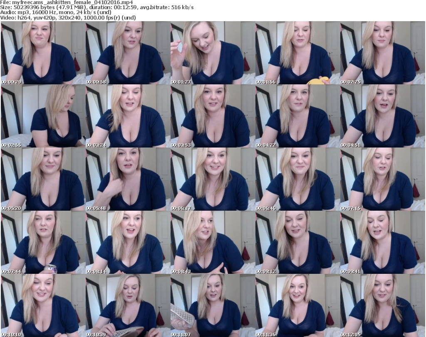This screenshot has height=337, width=426.
Task: Click the thumbnail timestamped 00:08:14
Action: pyautogui.click(x=128, y=243)
